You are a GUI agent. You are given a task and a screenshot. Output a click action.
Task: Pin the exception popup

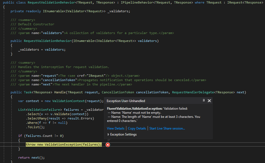[204, 100]
